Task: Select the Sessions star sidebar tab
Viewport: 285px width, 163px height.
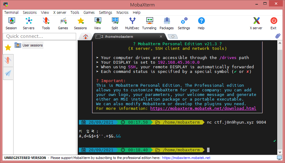Action: pyautogui.click(x=8, y=48)
